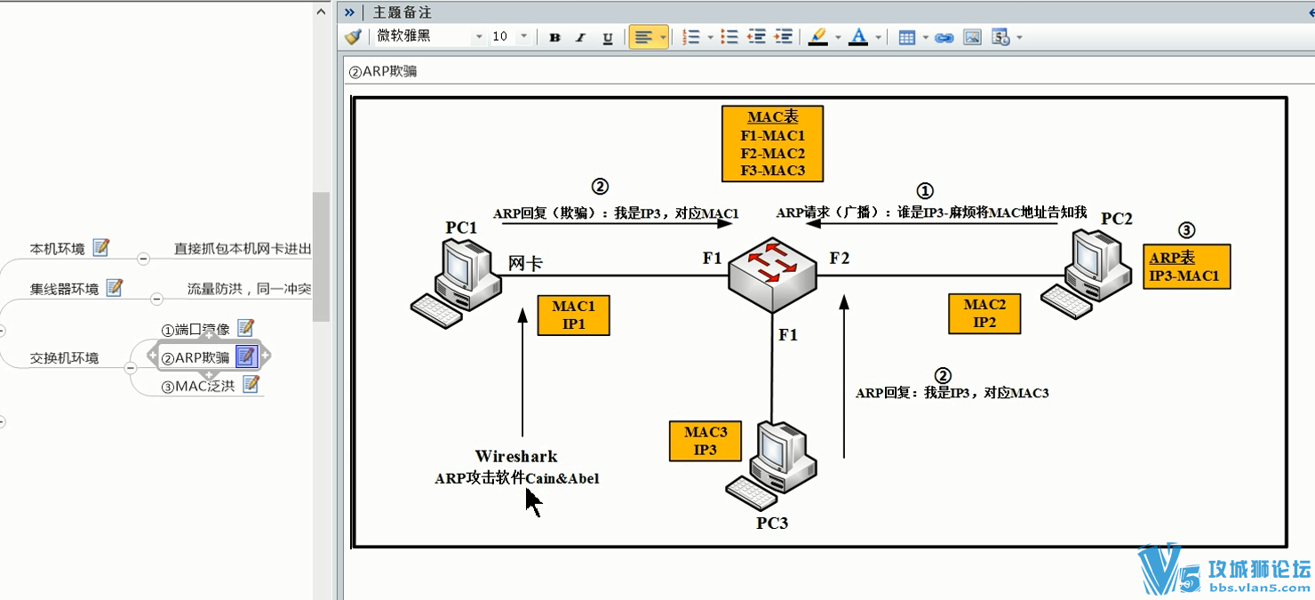This screenshot has width=1315, height=600.
Task: Apply bulleted list formatting
Action: [x=729, y=37]
